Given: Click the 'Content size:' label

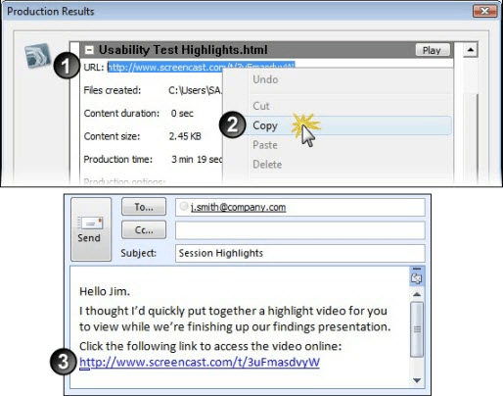Looking at the screenshot, I should 112,136.
